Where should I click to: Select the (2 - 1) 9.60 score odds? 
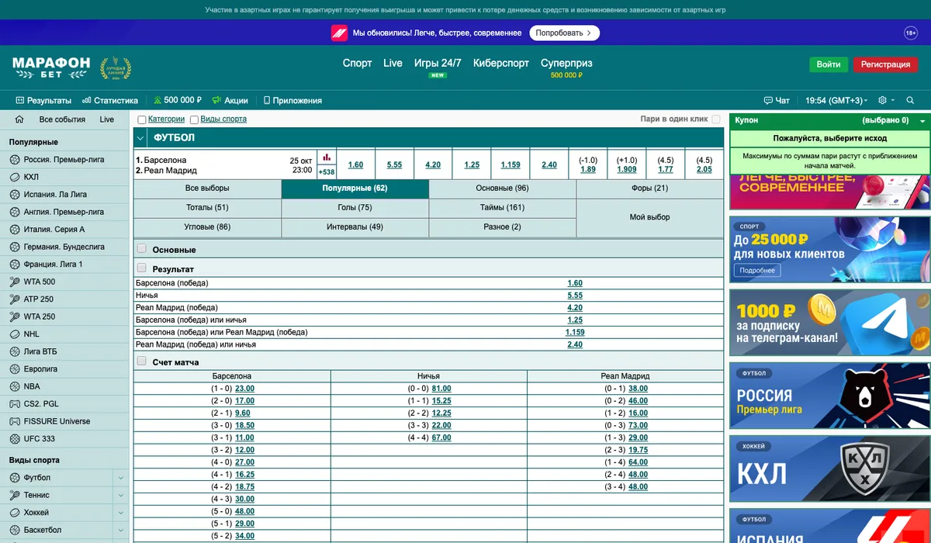(x=243, y=413)
